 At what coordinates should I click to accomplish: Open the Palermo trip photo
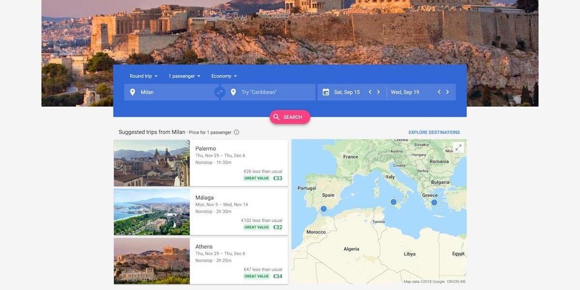click(x=152, y=163)
